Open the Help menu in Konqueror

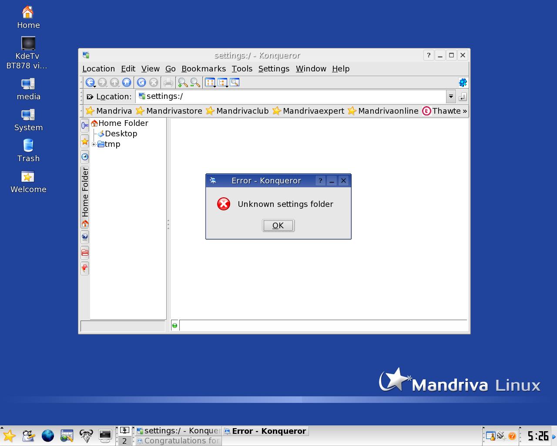click(341, 69)
